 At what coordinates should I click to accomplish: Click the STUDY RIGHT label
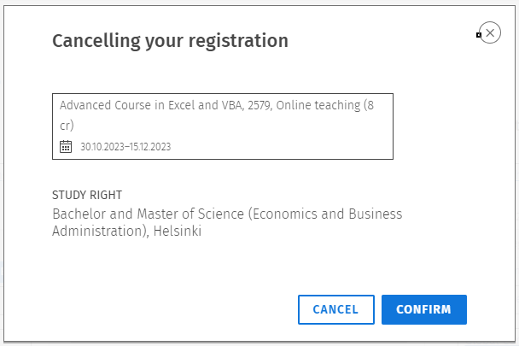click(x=93, y=195)
